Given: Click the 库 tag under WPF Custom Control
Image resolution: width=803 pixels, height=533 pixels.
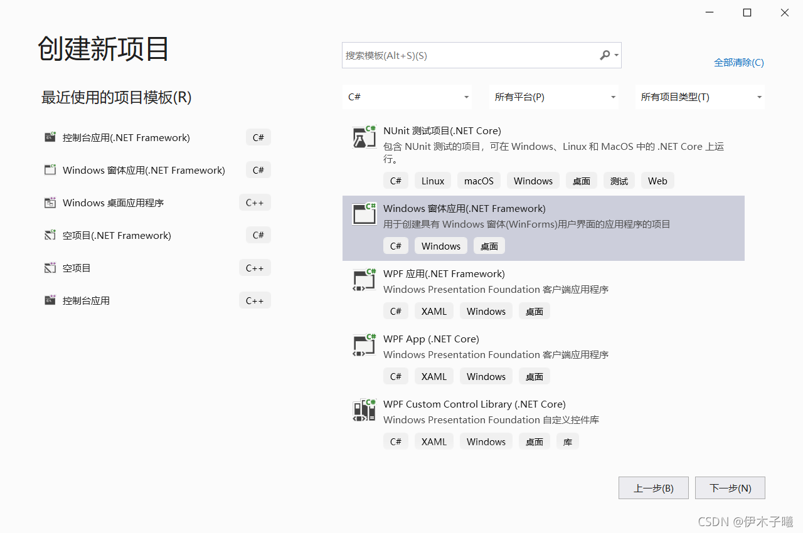Looking at the screenshot, I should 568,441.
